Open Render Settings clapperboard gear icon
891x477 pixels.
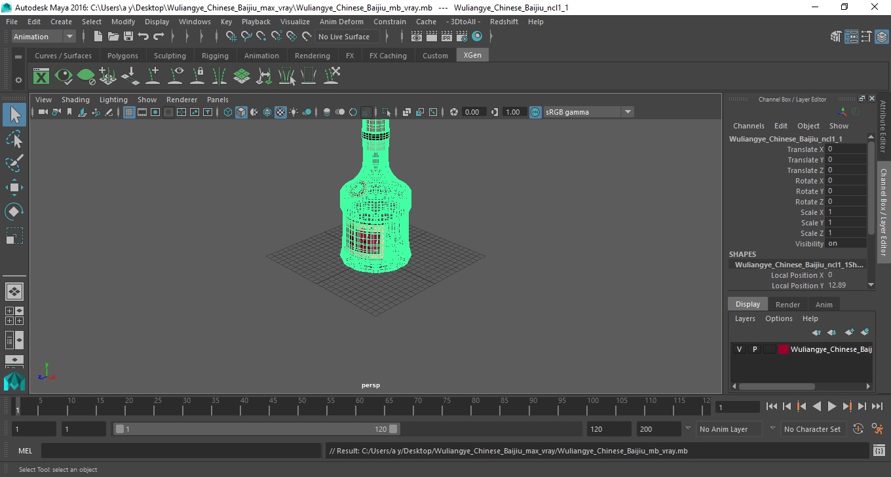point(462,37)
